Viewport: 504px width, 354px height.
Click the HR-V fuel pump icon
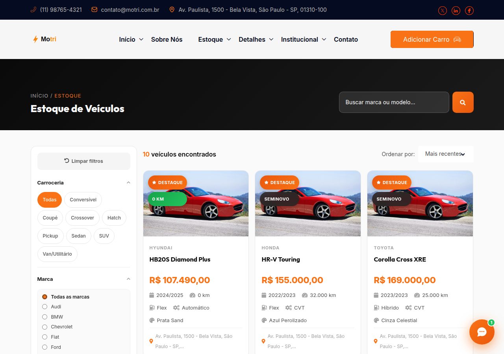point(264,308)
